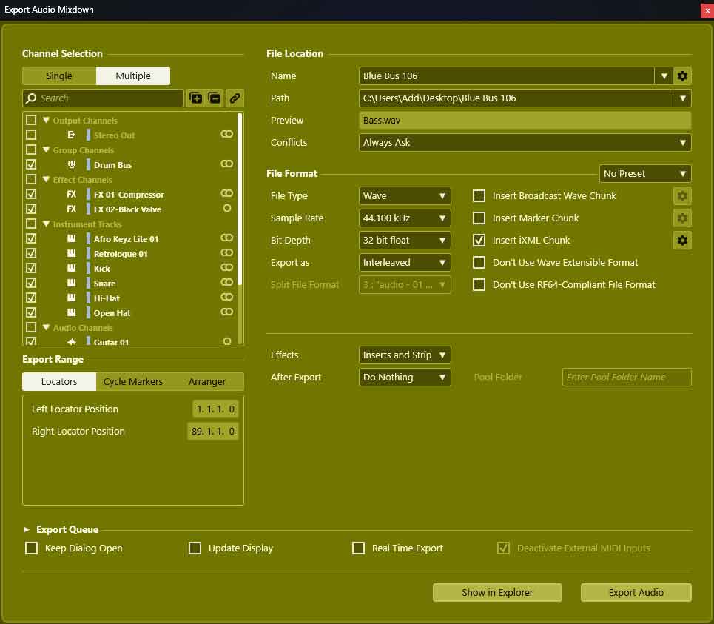Image resolution: width=714 pixels, height=624 pixels.
Task: Enable the Real Time Export checkbox
Action: [358, 548]
